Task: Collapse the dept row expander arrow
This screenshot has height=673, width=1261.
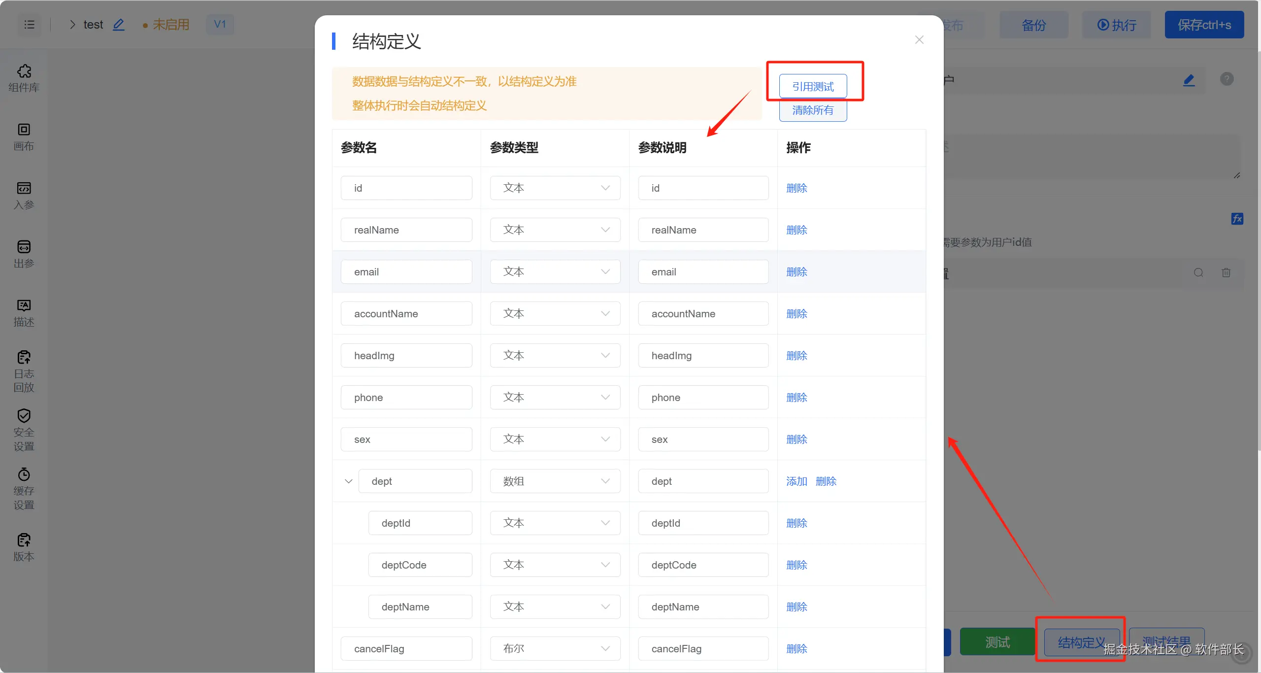Action: pos(349,481)
